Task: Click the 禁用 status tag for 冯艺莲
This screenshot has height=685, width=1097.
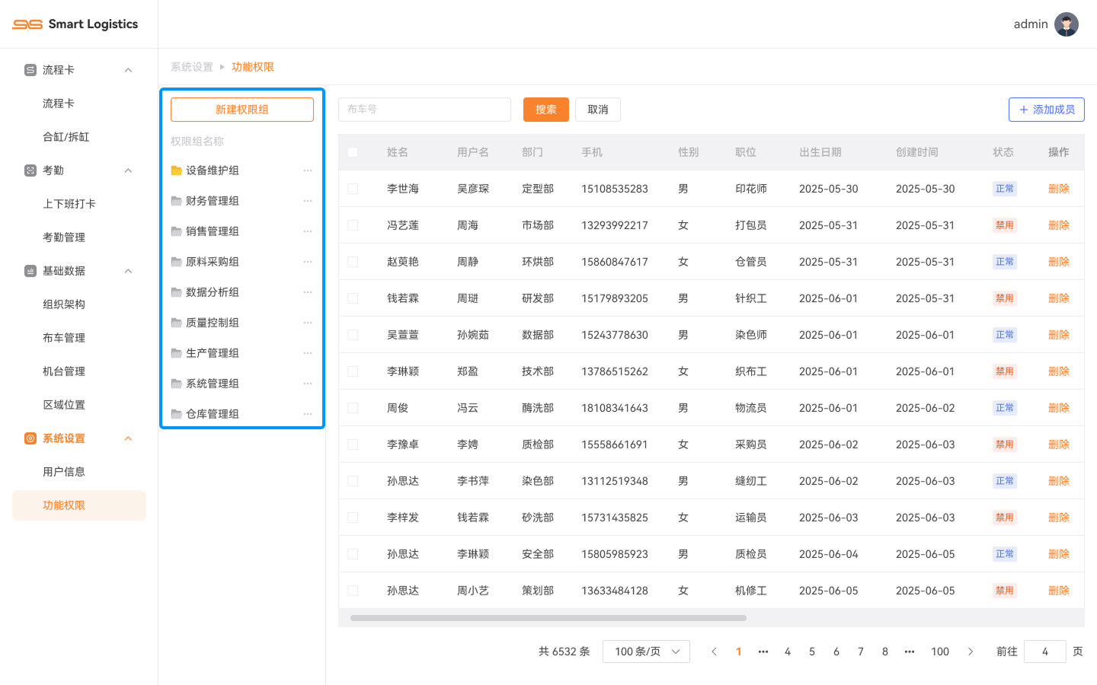Action: pyautogui.click(x=1005, y=225)
